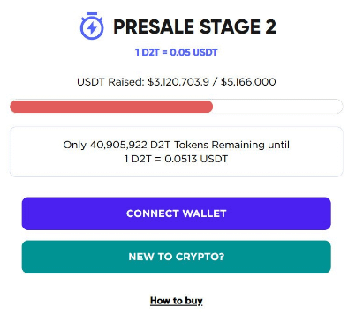
Task: Click the stopwatch lightning bolt icon
Action: (x=92, y=26)
